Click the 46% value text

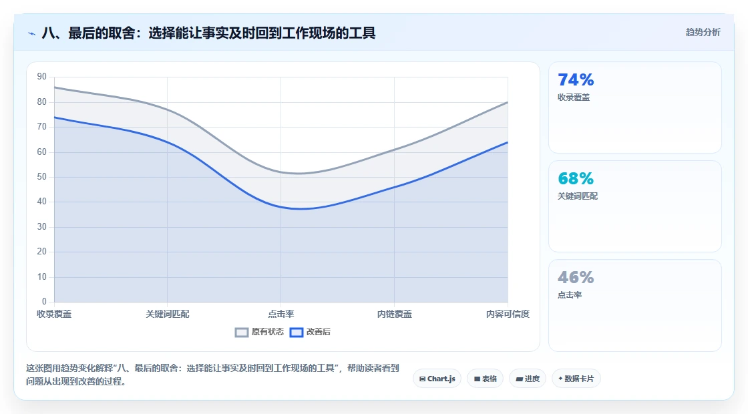tap(576, 278)
